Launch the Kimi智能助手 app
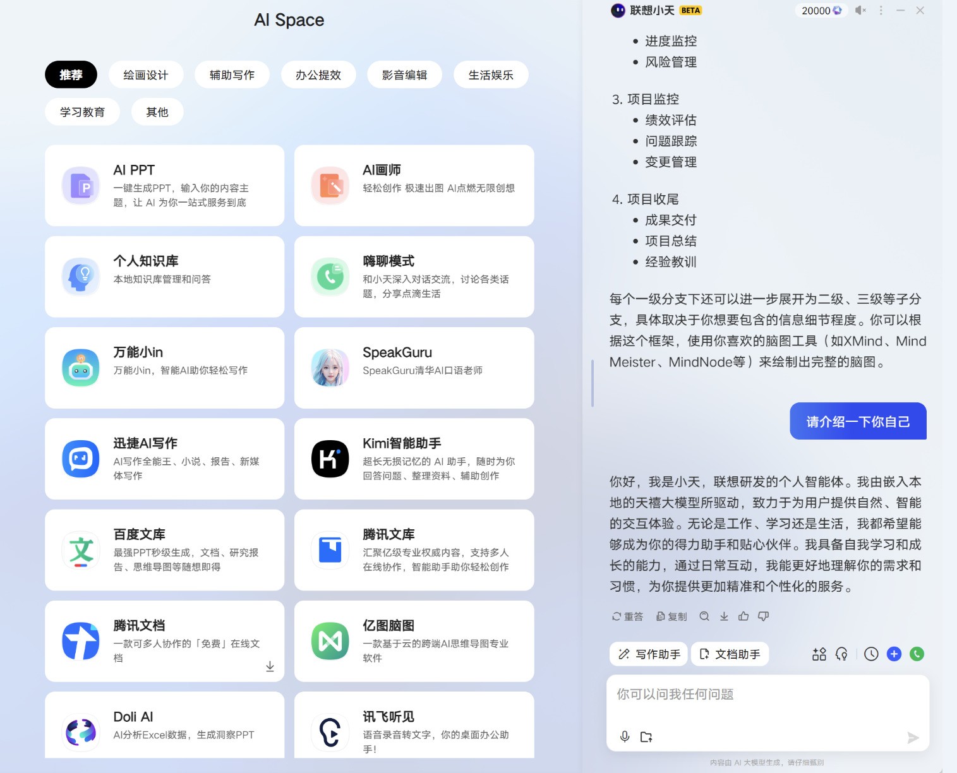 click(x=414, y=458)
